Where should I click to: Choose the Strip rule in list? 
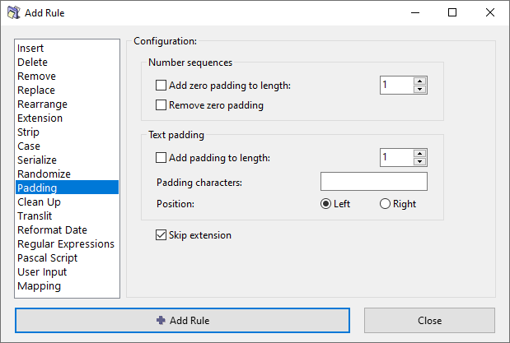[x=67, y=132]
